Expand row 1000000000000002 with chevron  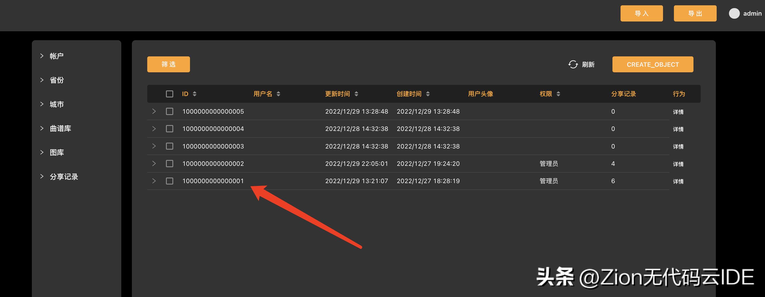(x=154, y=164)
